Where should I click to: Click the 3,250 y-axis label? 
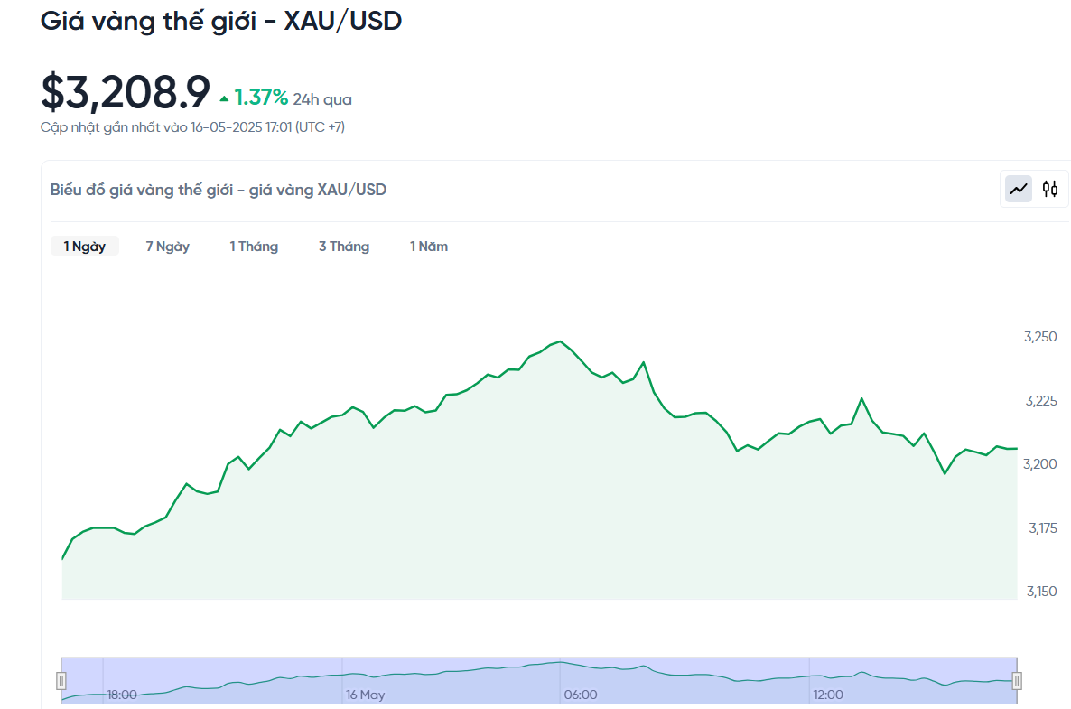tap(1040, 337)
